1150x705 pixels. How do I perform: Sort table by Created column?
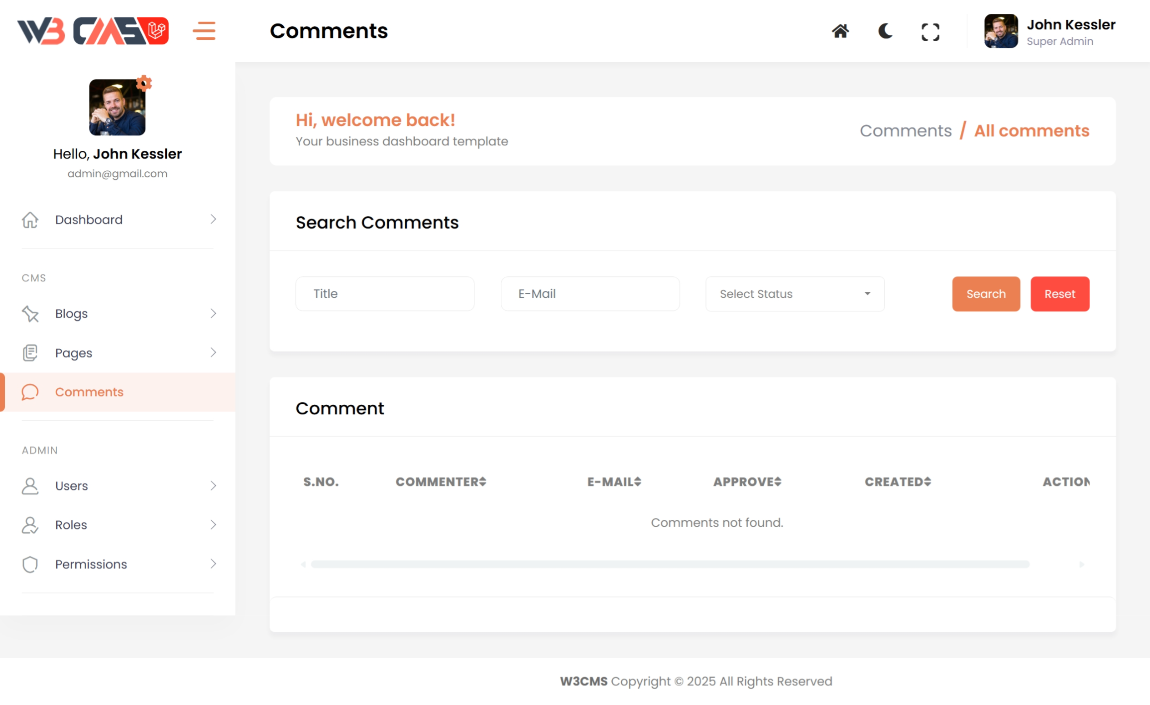click(898, 482)
